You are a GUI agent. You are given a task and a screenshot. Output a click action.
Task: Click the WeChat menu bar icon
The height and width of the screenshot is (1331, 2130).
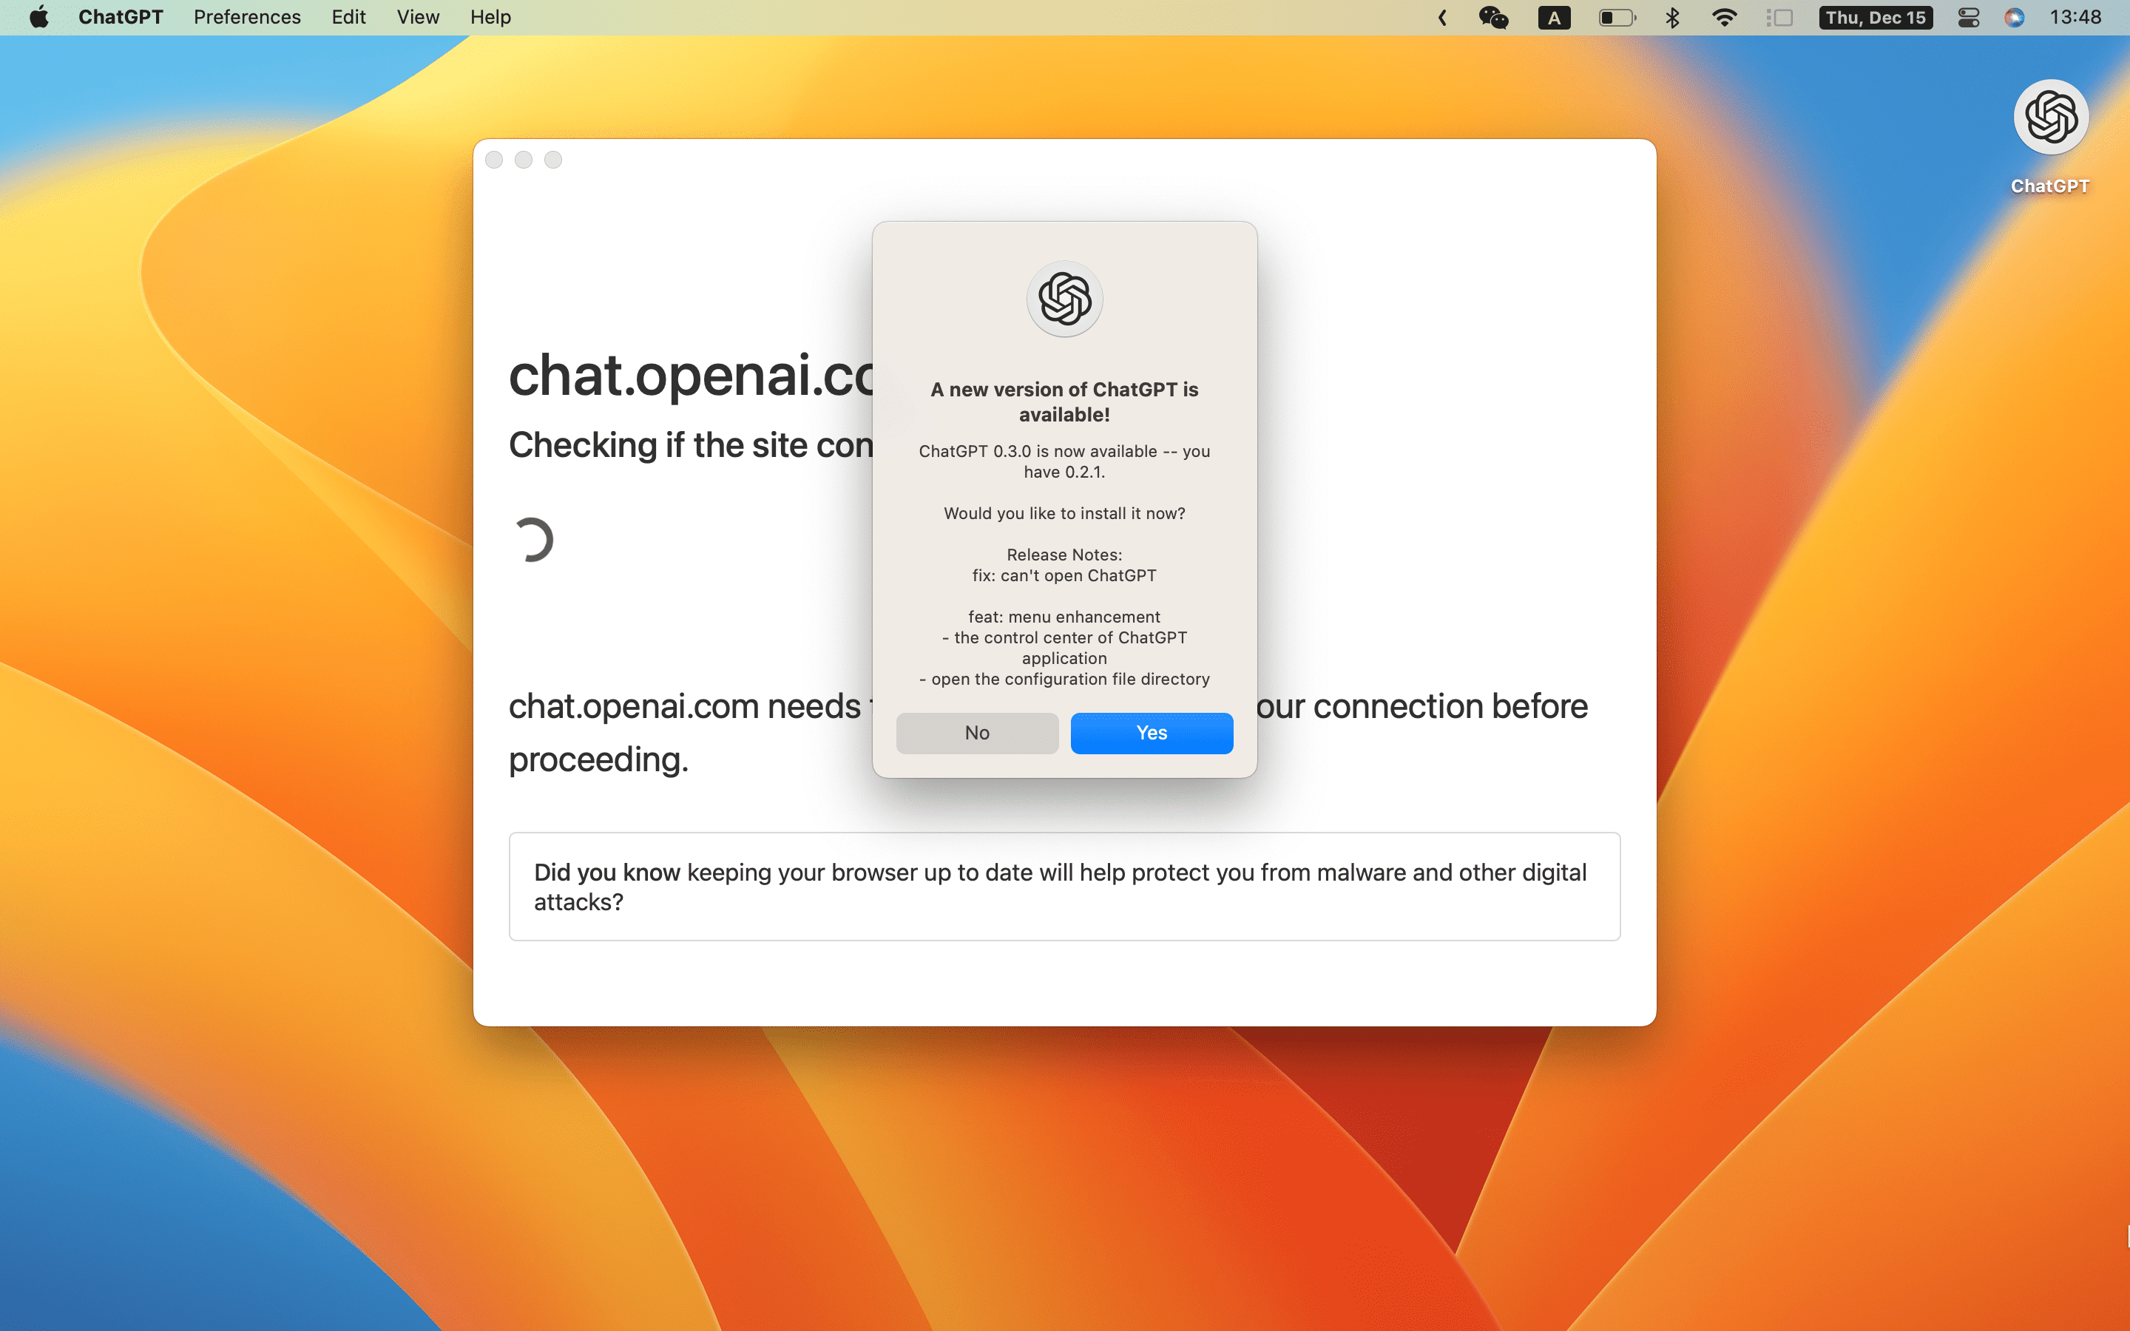point(1494,18)
